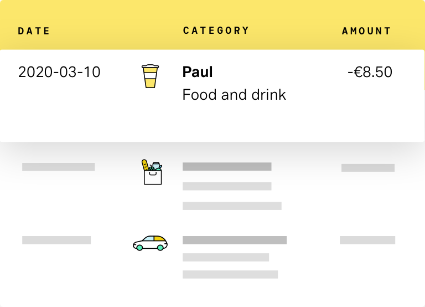The width and height of the screenshot is (425, 307).
Task: Sort by the AMOUNT column header
Action: 366,31
